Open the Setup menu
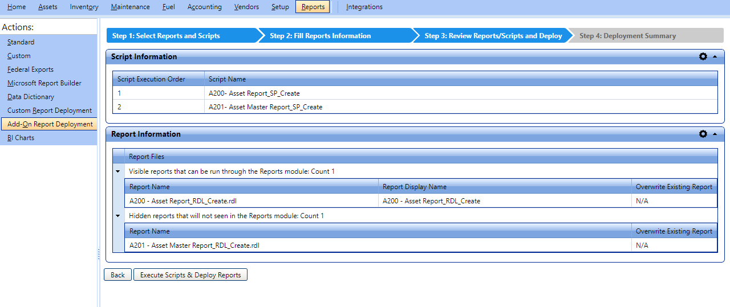Viewport: 730px width, 307px height. pos(280,7)
